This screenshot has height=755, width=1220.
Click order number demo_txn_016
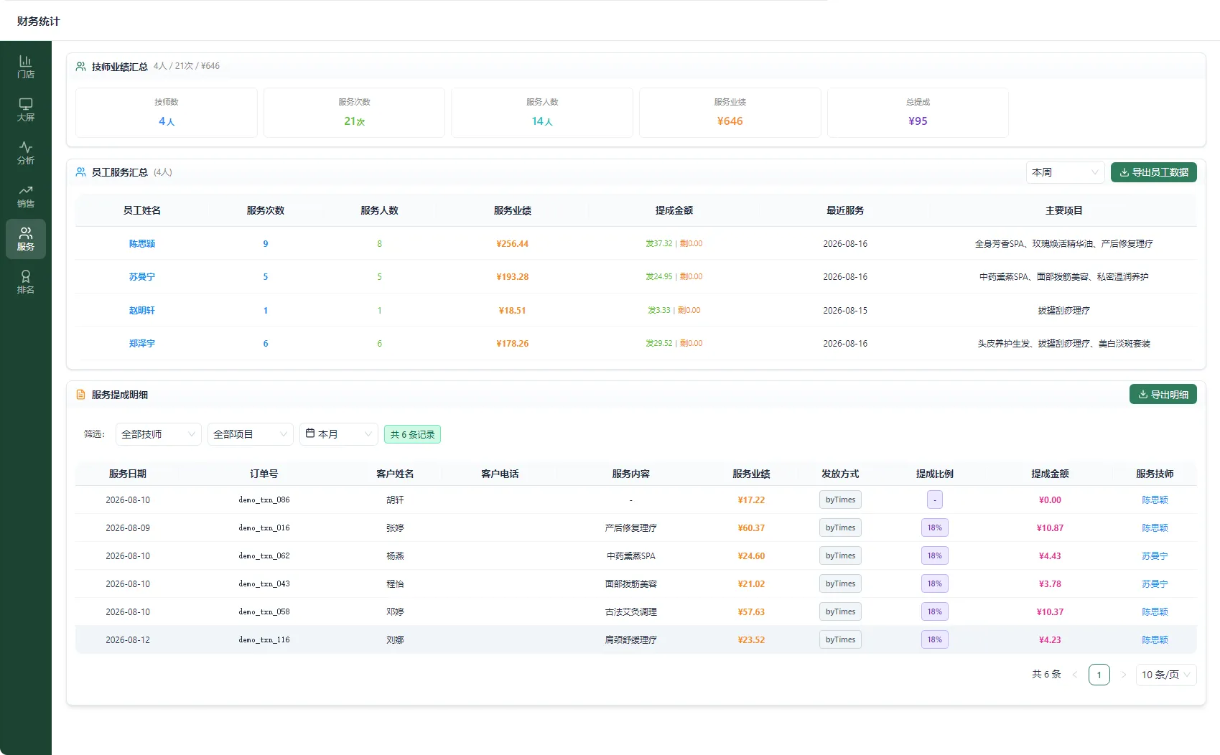point(264,528)
